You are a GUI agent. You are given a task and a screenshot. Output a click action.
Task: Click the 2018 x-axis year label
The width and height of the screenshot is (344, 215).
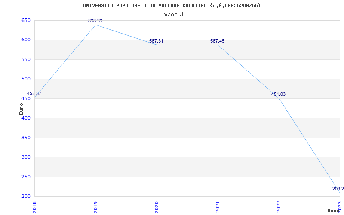[35, 207]
